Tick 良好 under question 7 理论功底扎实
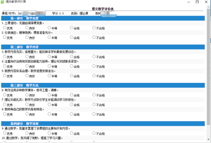 [x=27, y=104]
